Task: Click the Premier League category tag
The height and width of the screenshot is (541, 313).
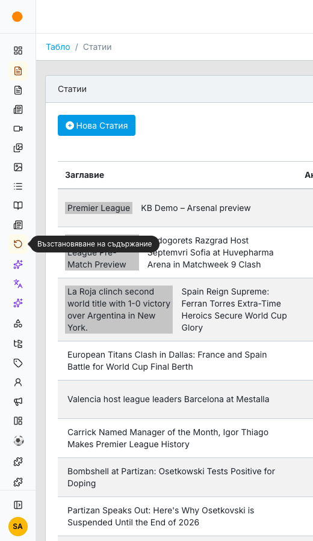Action: (x=99, y=208)
